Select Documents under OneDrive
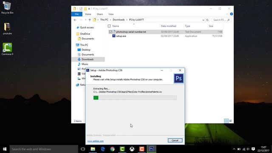 88,39
